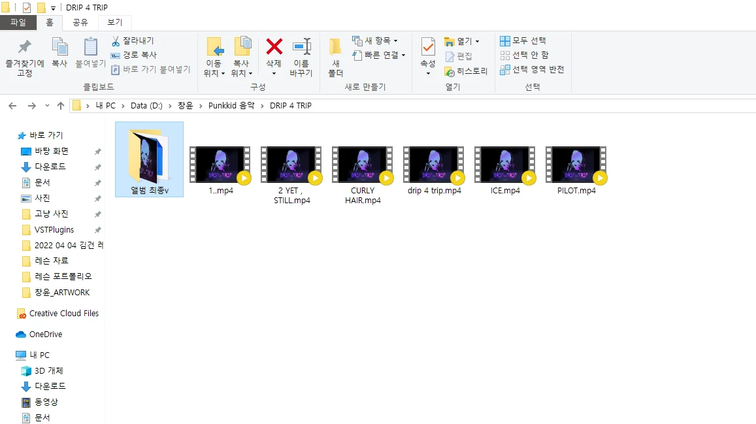Select the CURLY HAIR.mp4 file
Viewport: 756px width, 424px height.
tap(363, 175)
